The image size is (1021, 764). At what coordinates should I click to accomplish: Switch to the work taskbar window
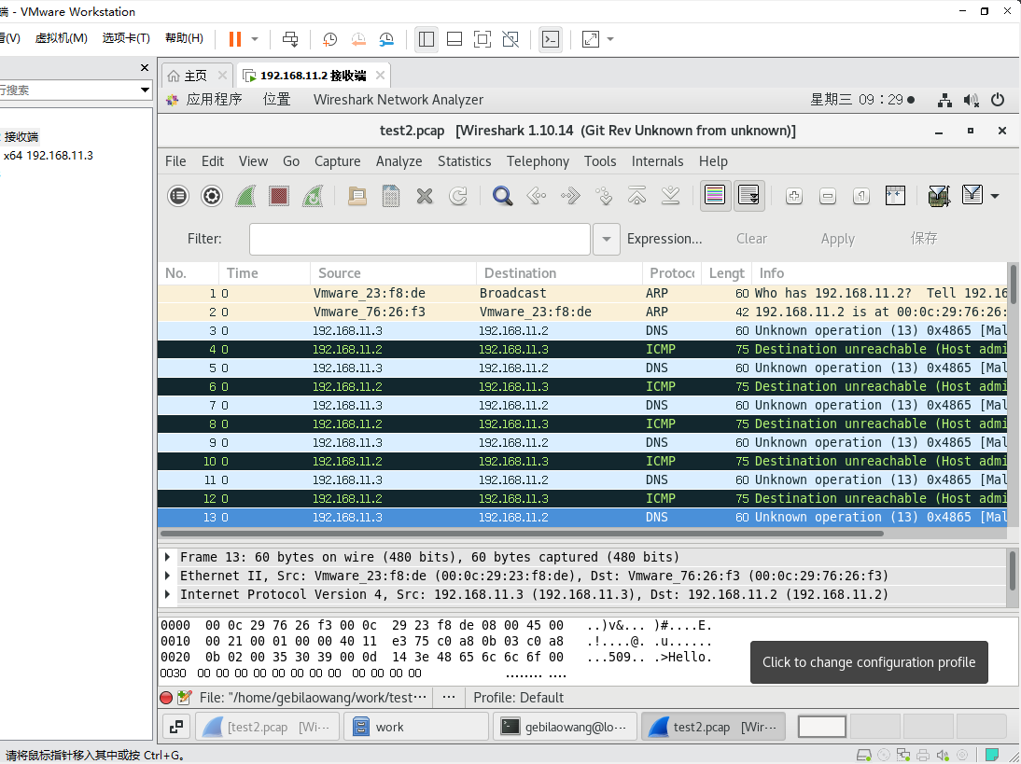click(416, 727)
